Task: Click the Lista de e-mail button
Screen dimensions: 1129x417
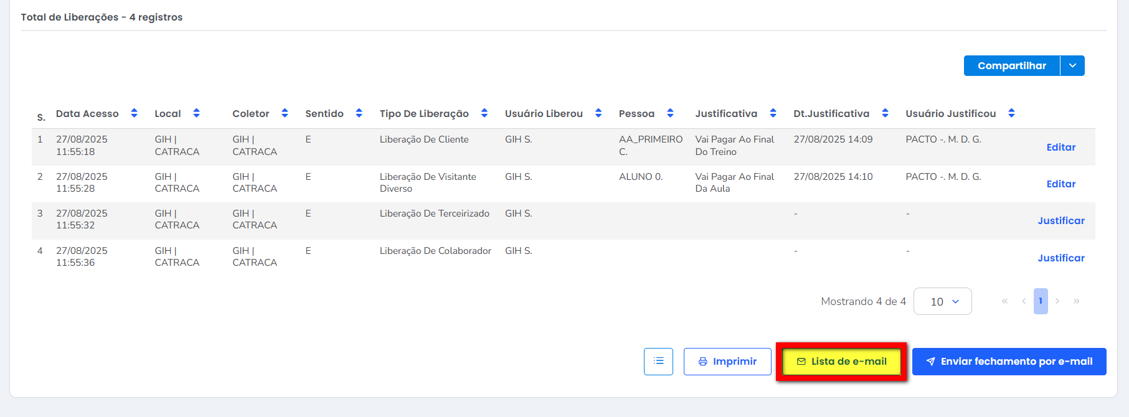Action: point(841,361)
